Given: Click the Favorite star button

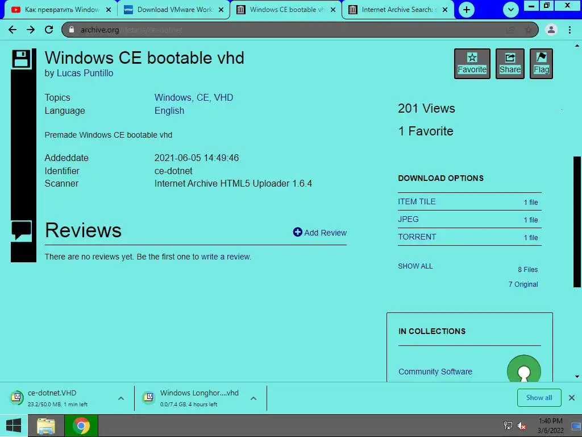Looking at the screenshot, I should (x=472, y=64).
